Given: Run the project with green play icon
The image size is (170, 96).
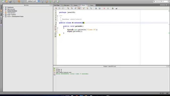Looking at the screenshot, I should [50, 1].
